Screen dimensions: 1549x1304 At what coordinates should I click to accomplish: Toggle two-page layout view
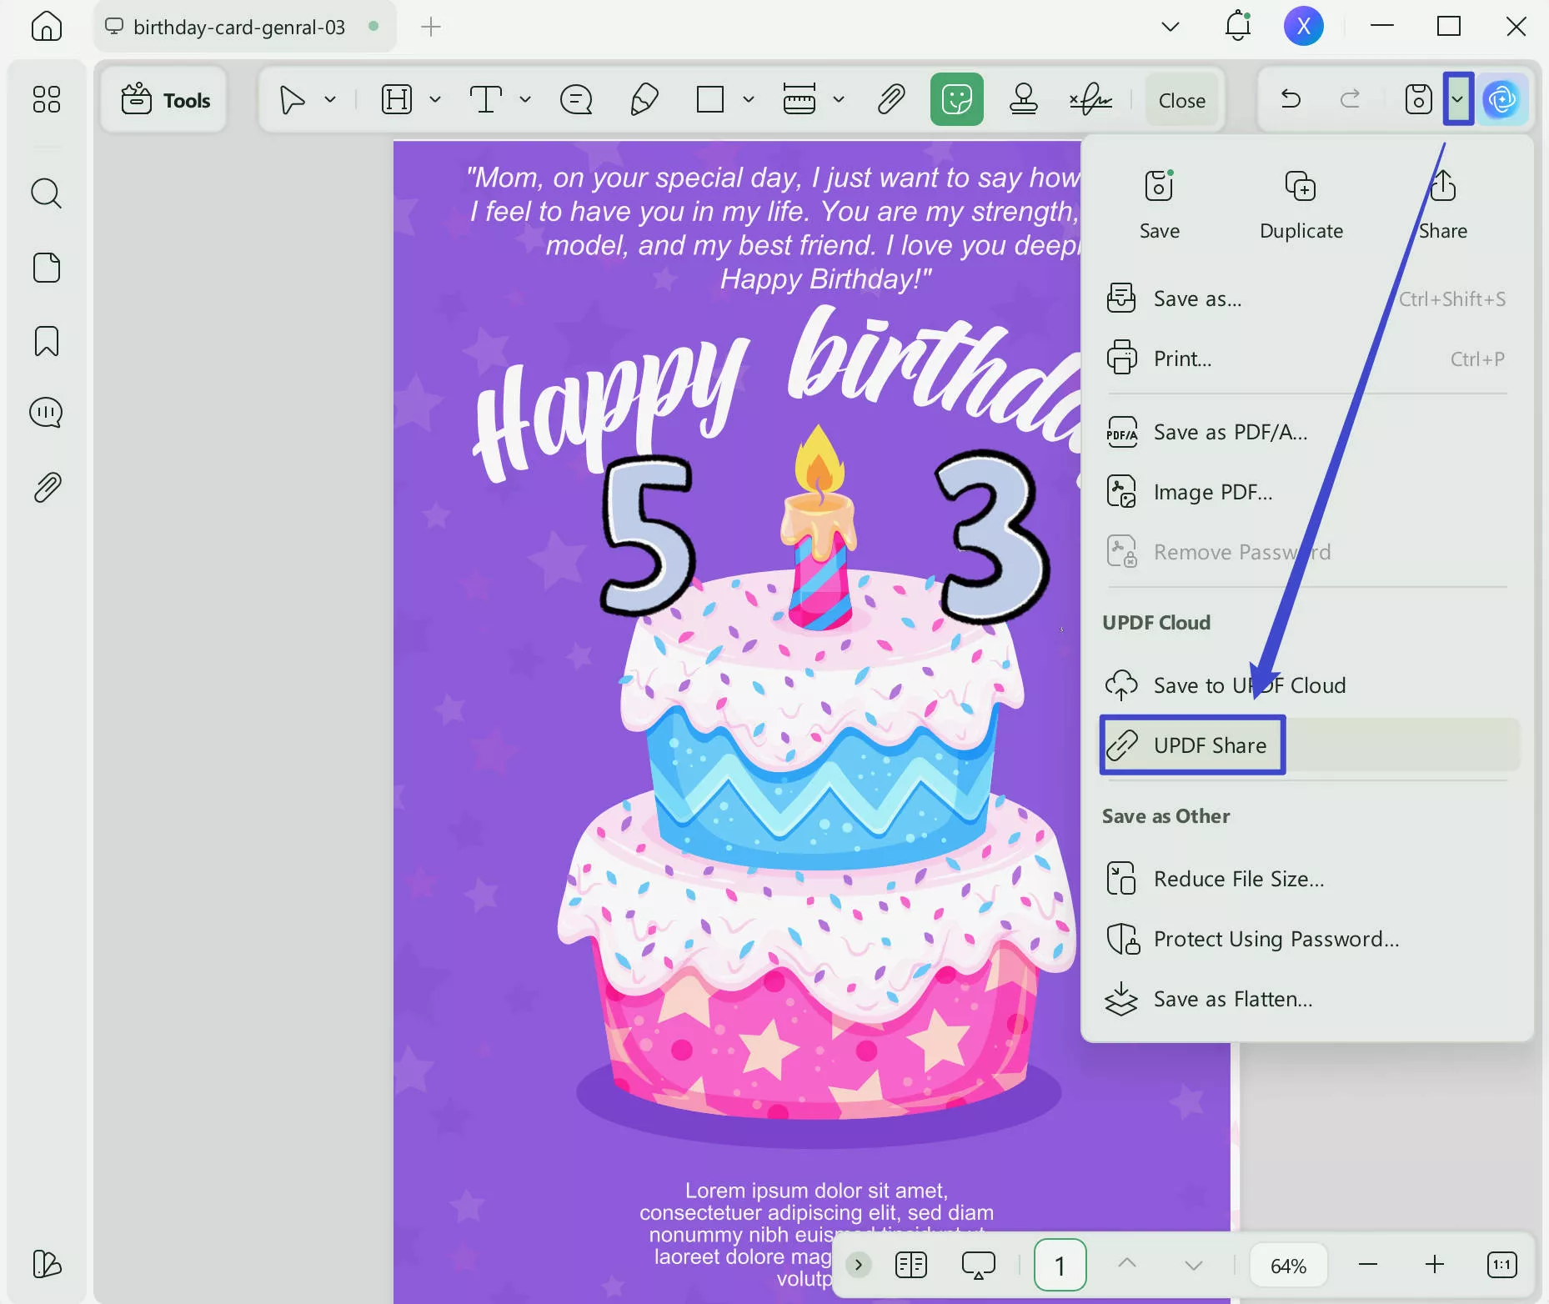coord(910,1264)
